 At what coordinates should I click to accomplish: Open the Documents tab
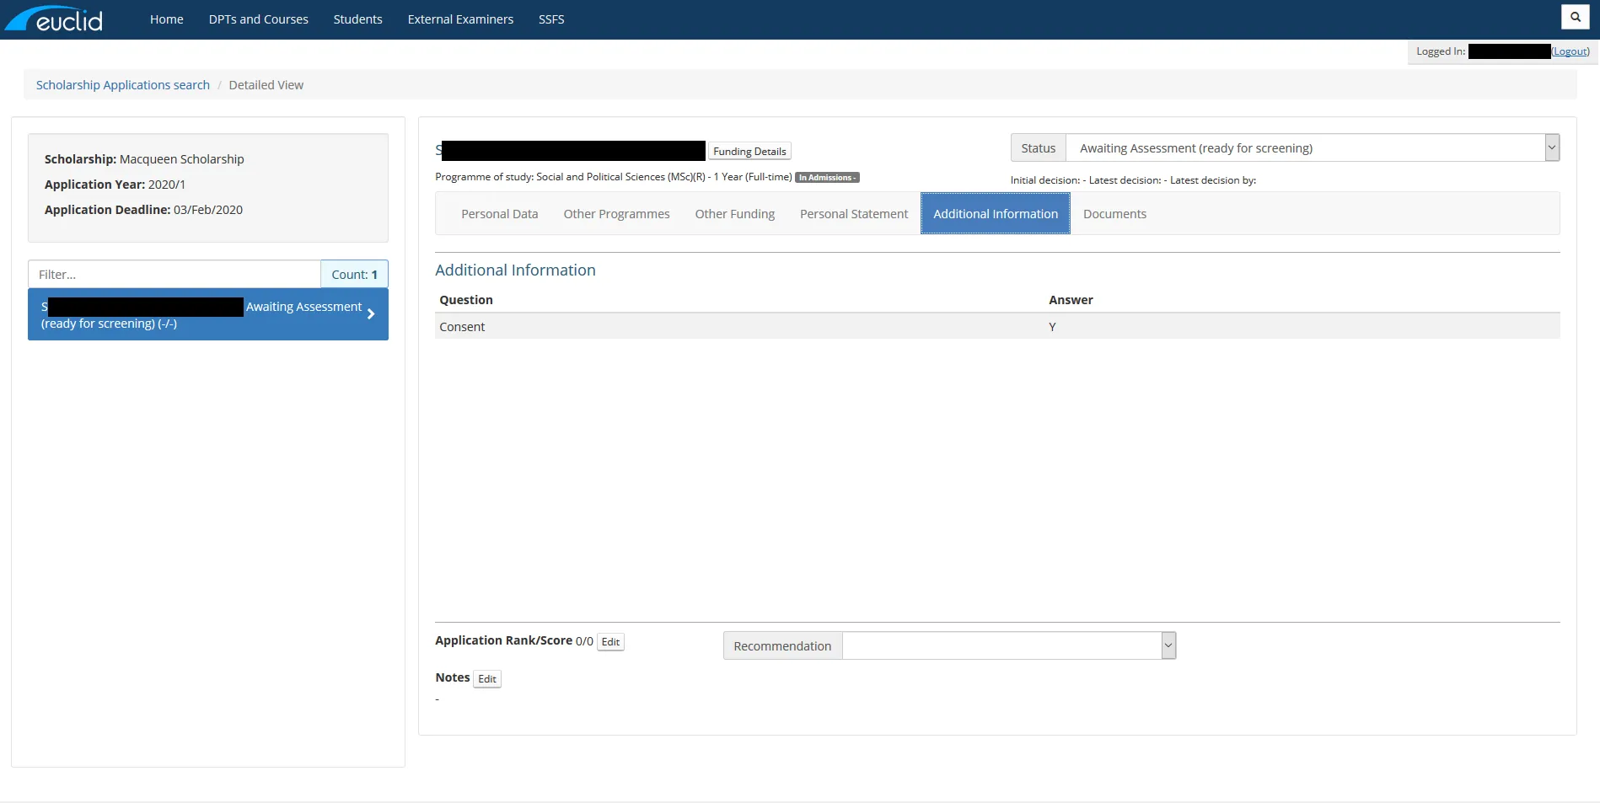[1114, 214]
